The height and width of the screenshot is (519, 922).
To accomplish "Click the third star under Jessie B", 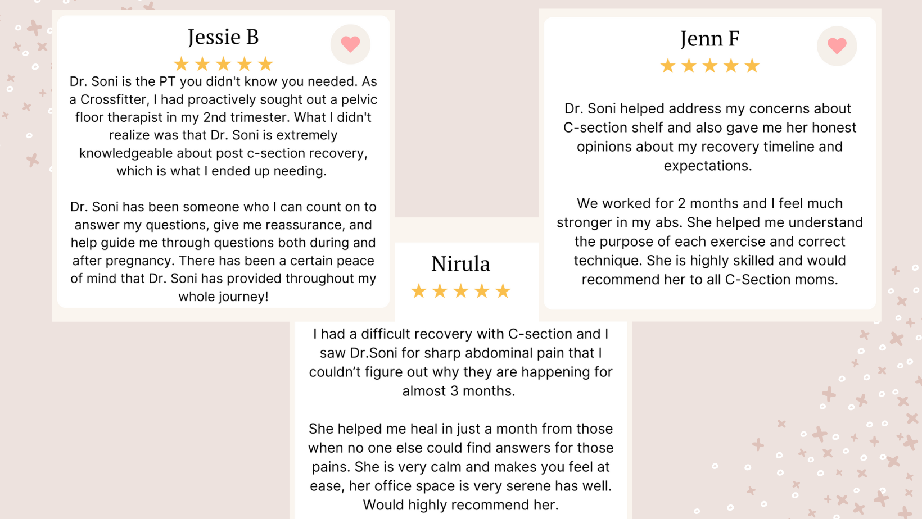I will coord(223,64).
